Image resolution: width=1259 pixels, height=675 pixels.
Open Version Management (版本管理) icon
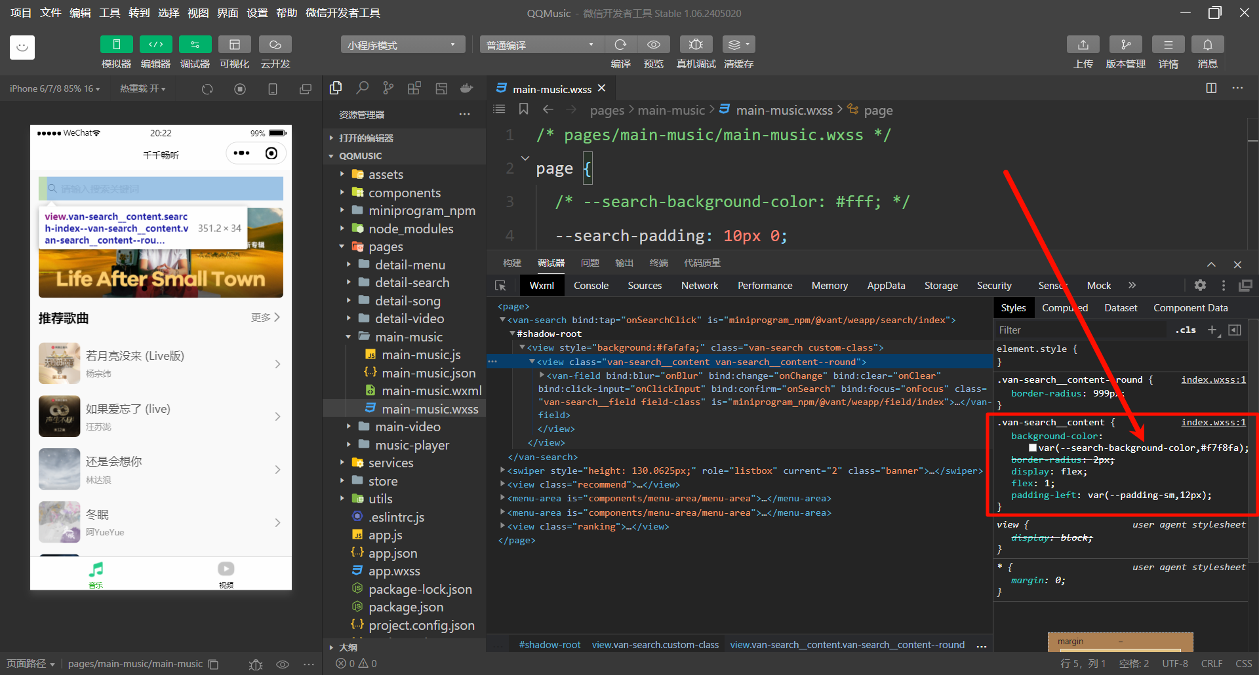coord(1125,45)
